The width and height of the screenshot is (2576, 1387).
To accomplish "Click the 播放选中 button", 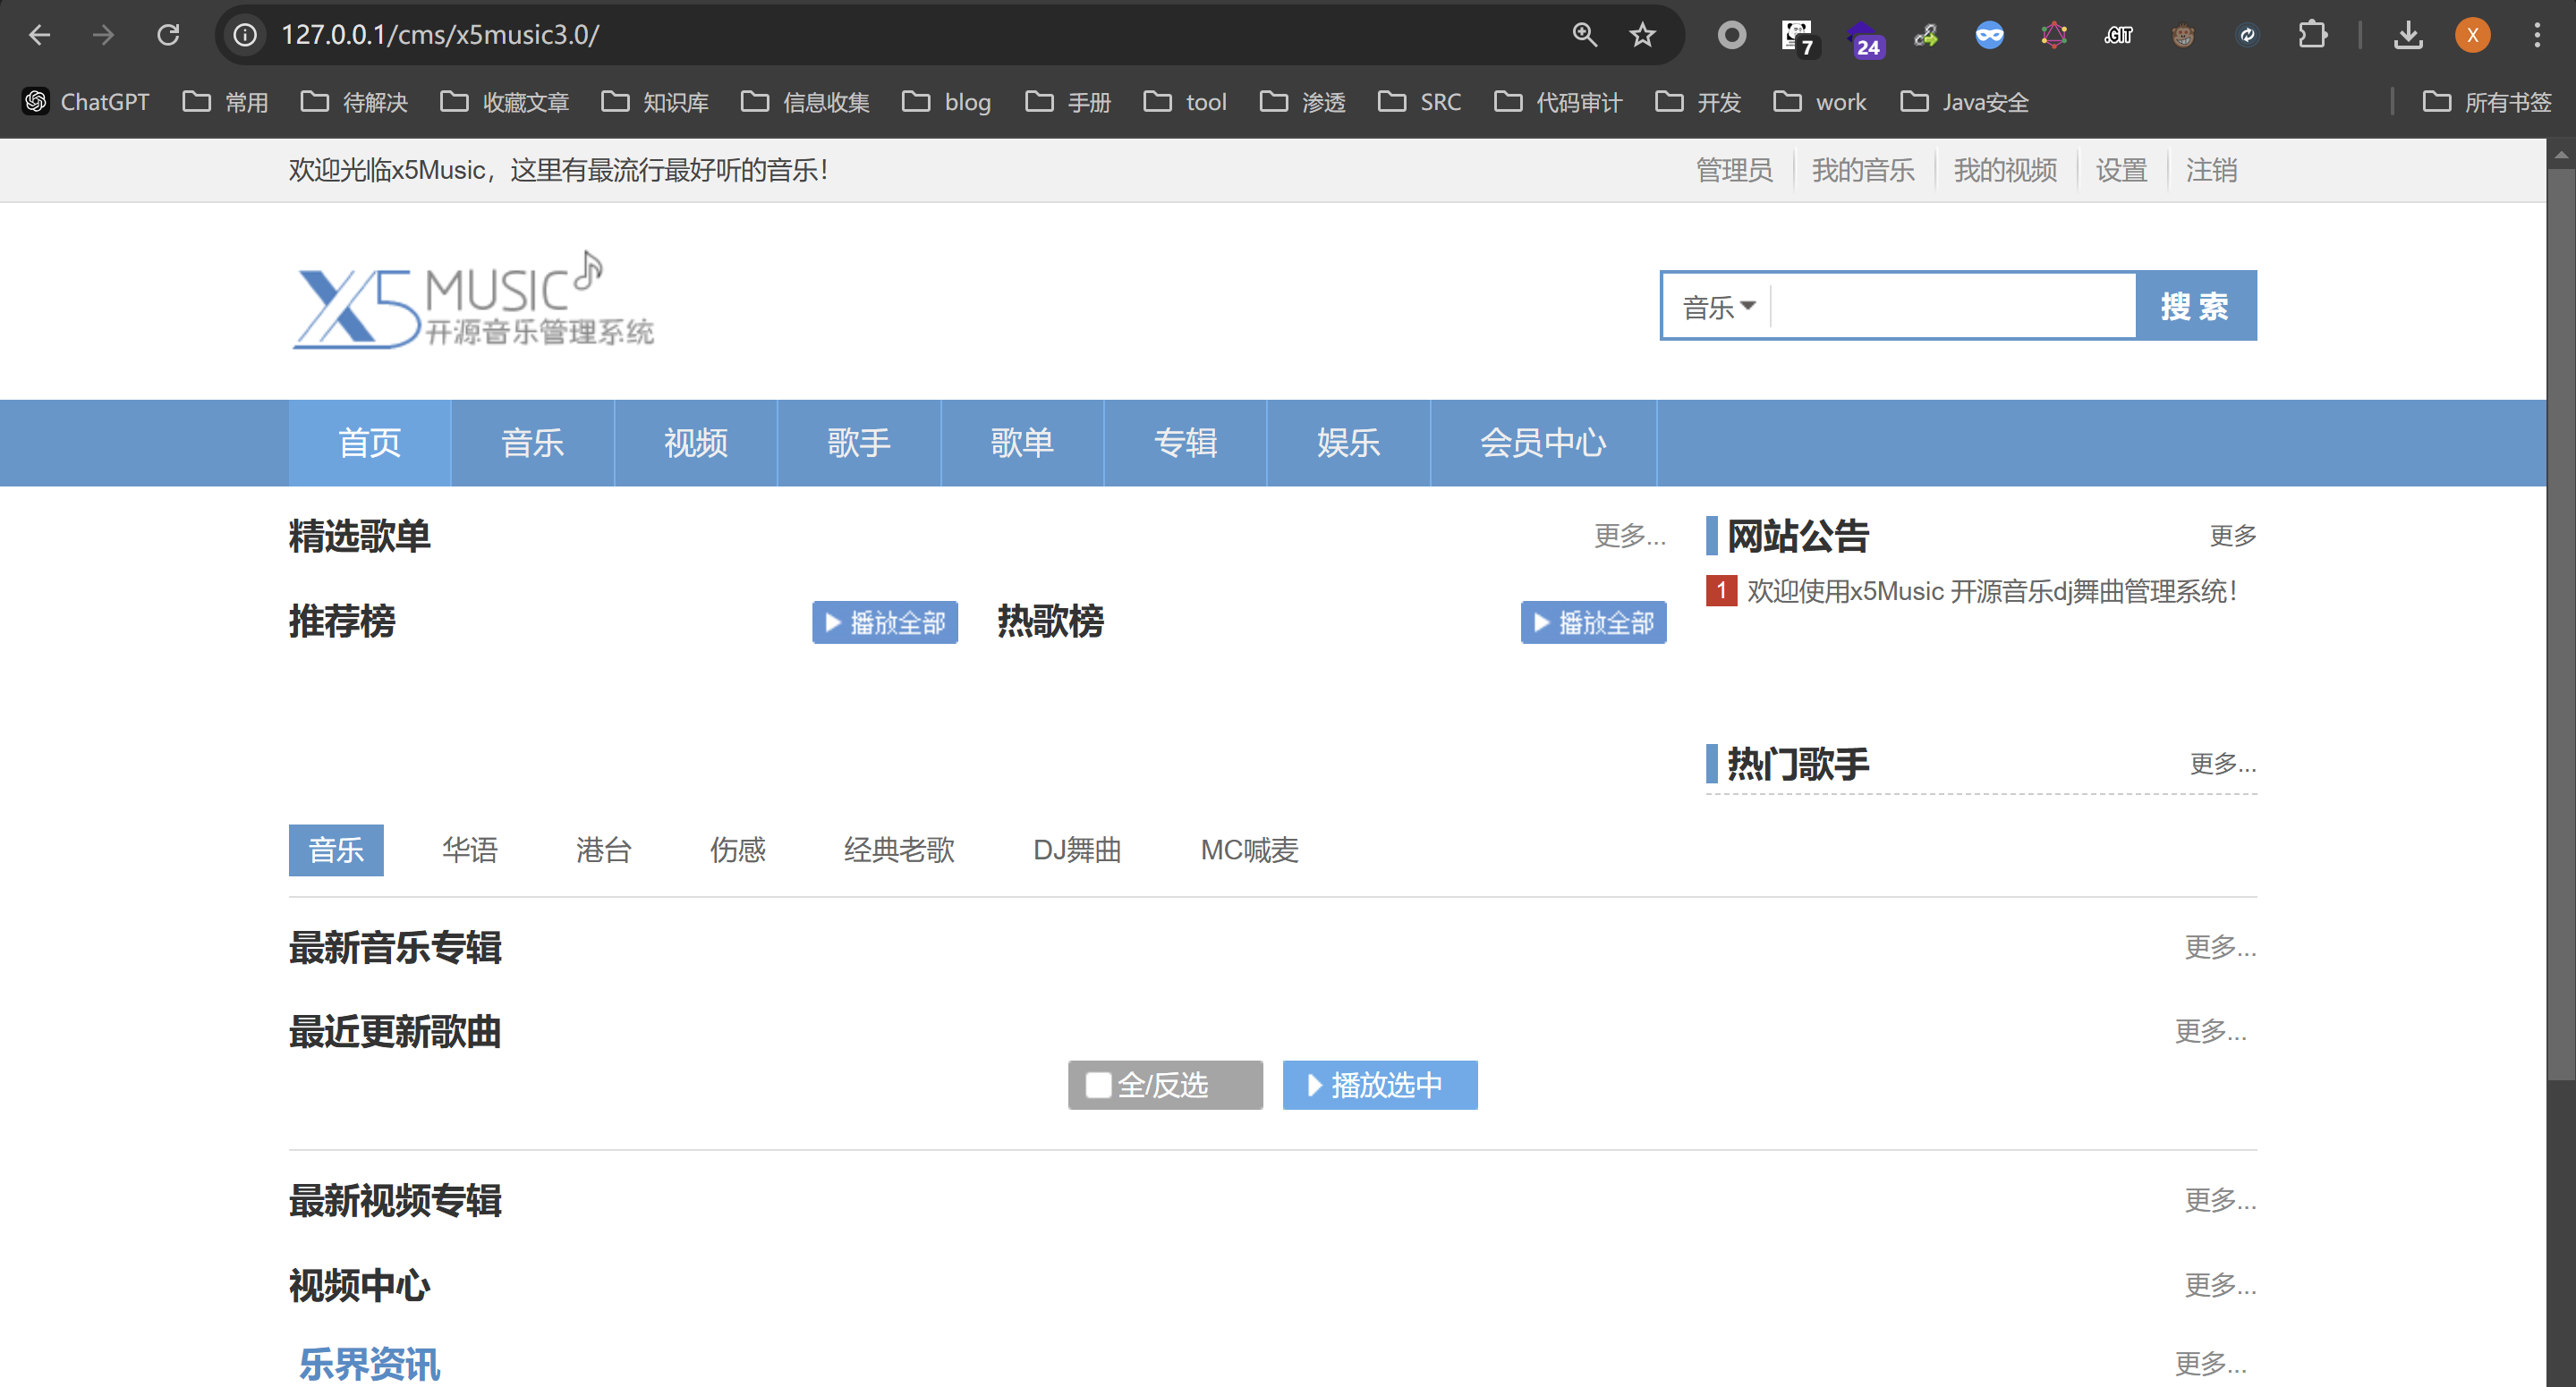I will pyautogui.click(x=1379, y=1086).
